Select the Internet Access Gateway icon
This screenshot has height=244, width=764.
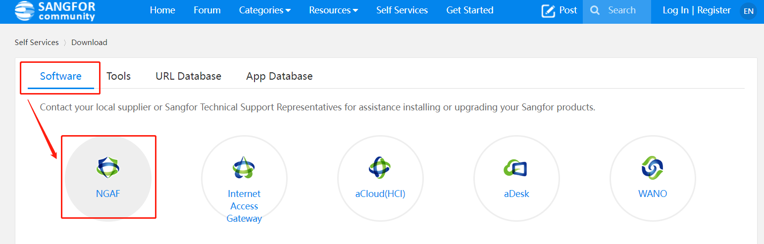[244, 168]
